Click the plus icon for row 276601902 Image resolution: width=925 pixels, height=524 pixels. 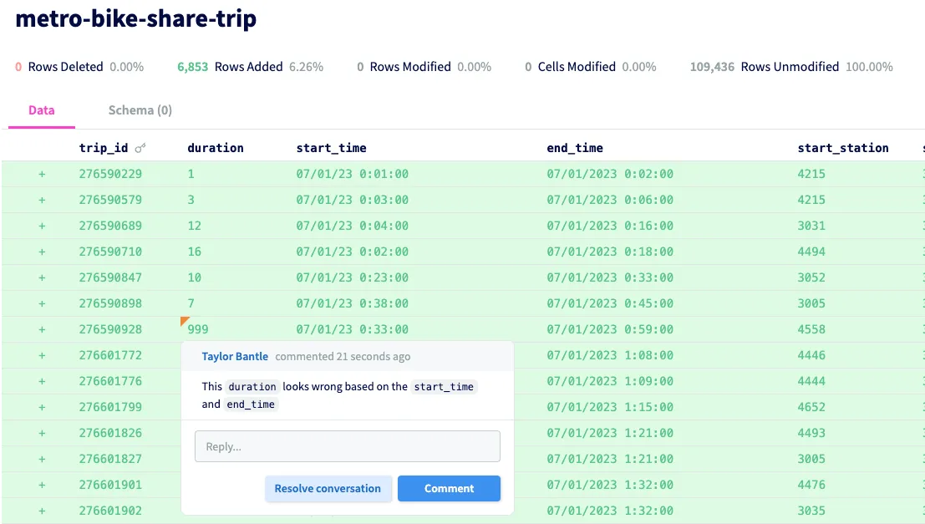[x=42, y=511]
